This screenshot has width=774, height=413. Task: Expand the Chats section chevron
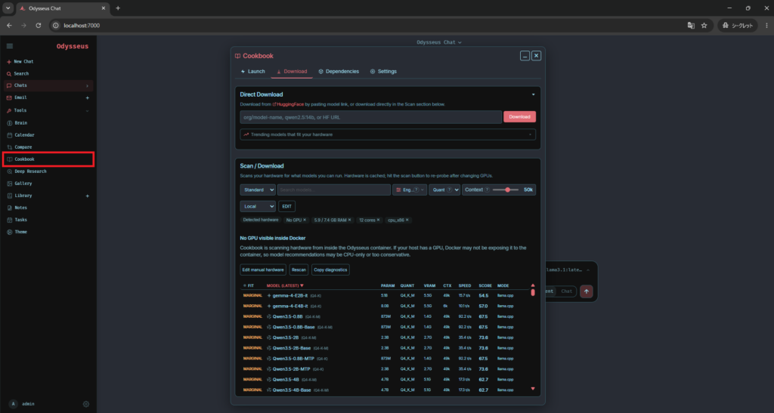click(x=88, y=86)
